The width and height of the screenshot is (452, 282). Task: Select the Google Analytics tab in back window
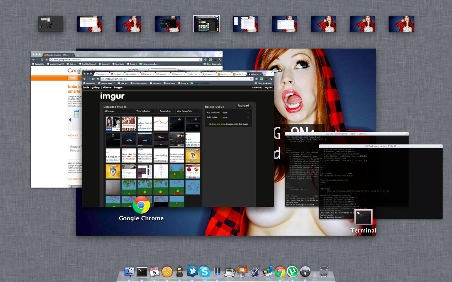(x=58, y=55)
